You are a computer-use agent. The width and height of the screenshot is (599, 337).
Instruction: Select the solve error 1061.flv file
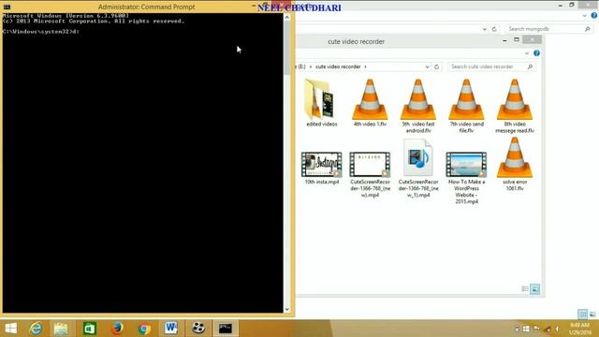click(515, 165)
